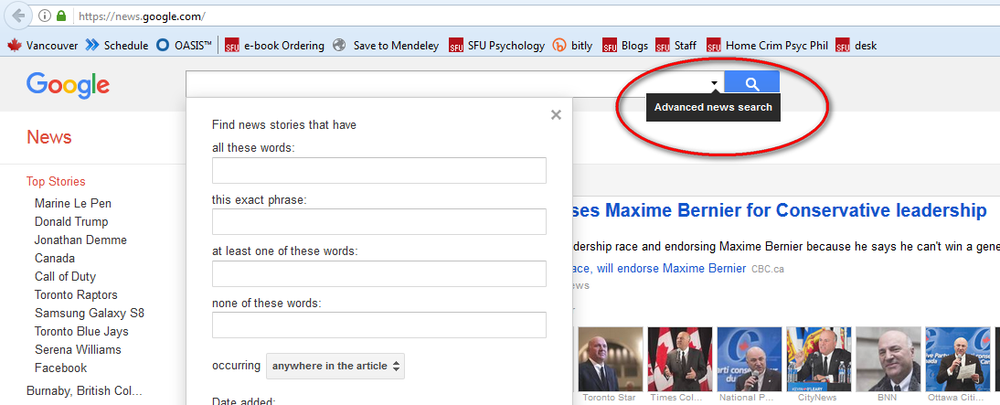
Task: Open the desk bookmark
Action: [856, 46]
